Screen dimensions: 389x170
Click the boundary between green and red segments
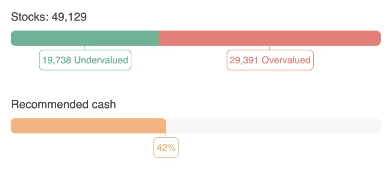tap(158, 38)
